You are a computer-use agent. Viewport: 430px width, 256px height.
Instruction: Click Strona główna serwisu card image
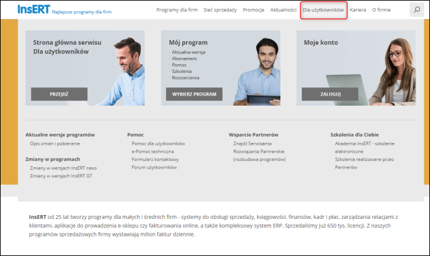click(x=85, y=68)
